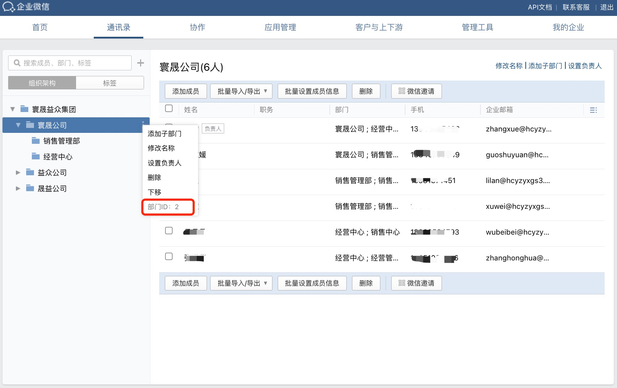Viewport: 617px width, 388px height.
Task: Click the QR icon on top 微信邀请
Action: tap(402, 91)
